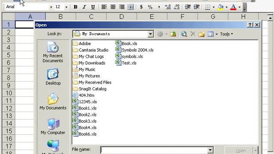The image size is (274, 154).
Task: Select the 12345.xls file
Action: point(85,102)
